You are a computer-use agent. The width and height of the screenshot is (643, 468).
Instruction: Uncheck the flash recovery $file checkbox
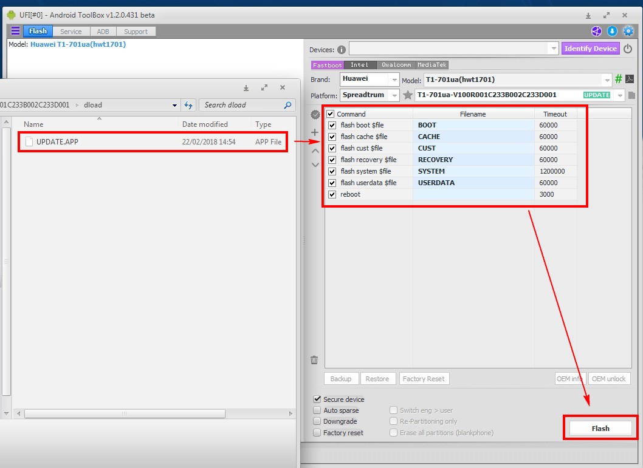click(332, 160)
